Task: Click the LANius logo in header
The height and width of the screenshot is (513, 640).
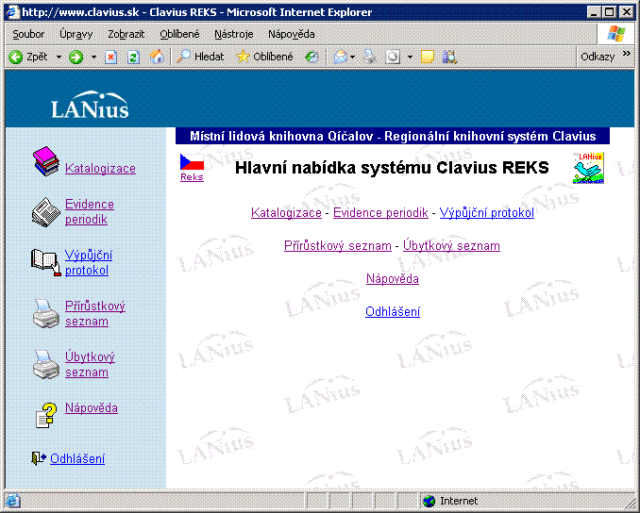Action: pyautogui.click(x=90, y=105)
